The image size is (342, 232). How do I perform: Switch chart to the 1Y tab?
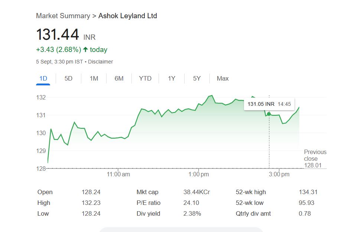point(171,78)
